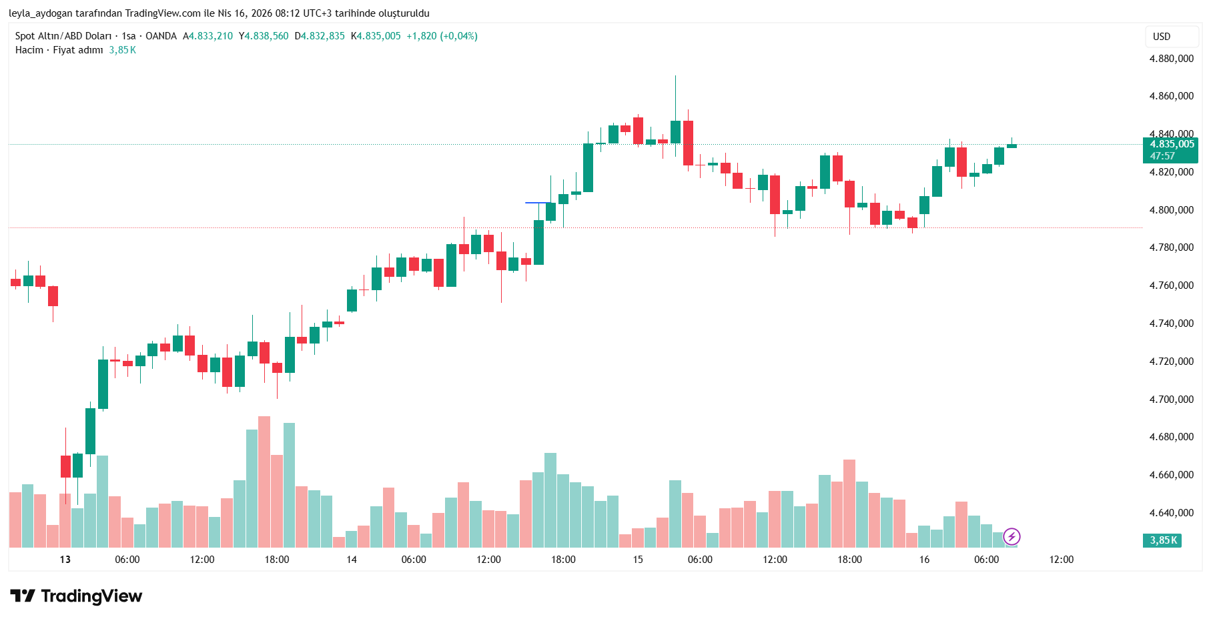
Task: Click the short blue horizontal line marker
Action: tap(538, 202)
